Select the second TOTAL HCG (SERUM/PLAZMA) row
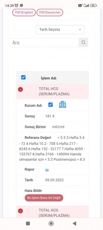 [52, 212]
